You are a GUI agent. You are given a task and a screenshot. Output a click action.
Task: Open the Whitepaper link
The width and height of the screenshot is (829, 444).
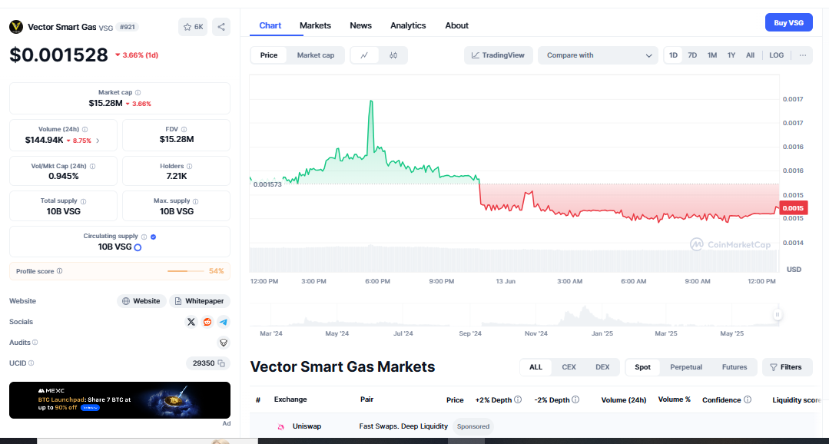coord(200,301)
